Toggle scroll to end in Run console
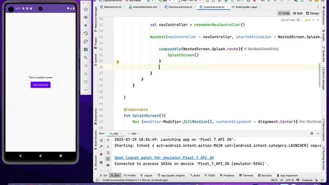This screenshot has width=329, height=185. (108, 159)
